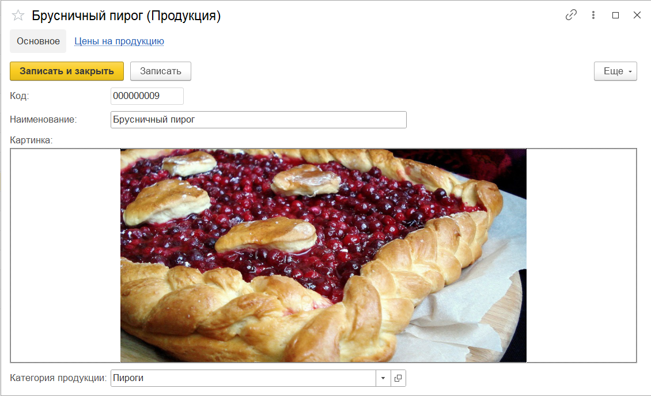The image size is (651, 396).
Task: Expand the Категория продукции dropdown arrow
Action: tap(383, 378)
